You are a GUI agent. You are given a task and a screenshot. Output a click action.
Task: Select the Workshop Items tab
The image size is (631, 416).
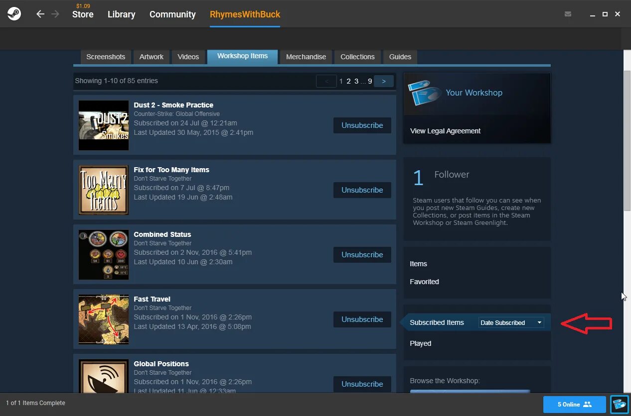point(243,56)
